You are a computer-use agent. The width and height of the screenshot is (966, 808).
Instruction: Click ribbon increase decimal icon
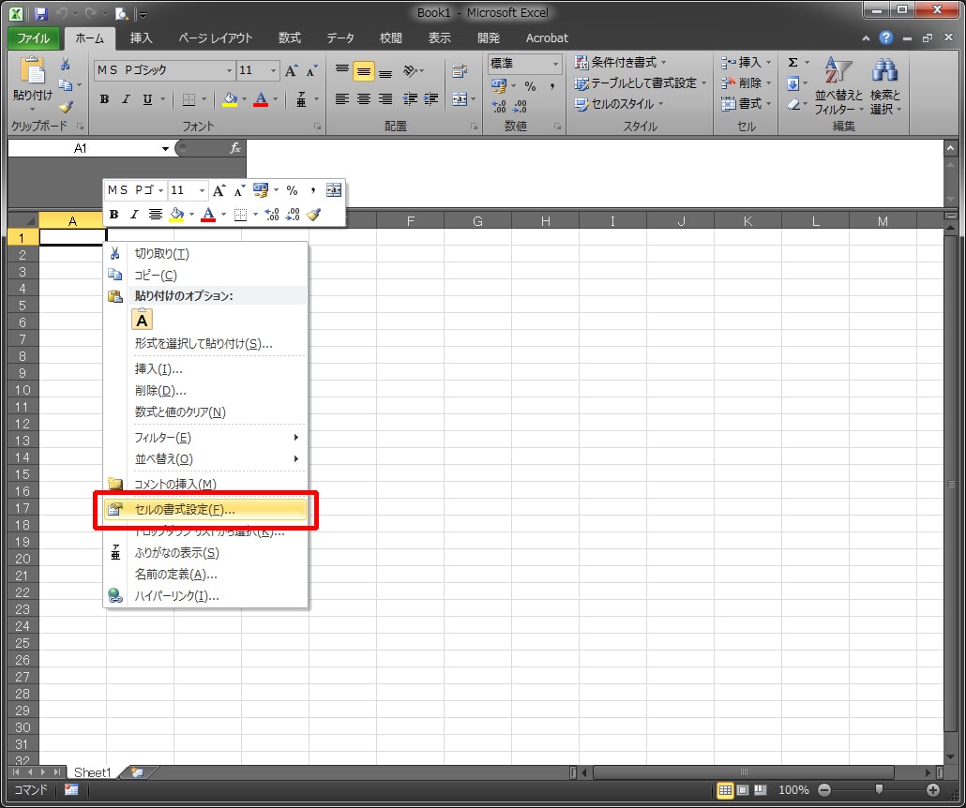[x=499, y=107]
